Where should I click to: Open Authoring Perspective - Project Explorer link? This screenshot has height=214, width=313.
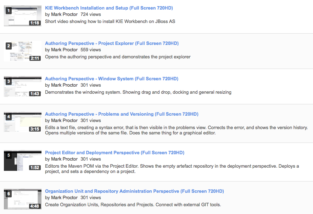click(112, 44)
